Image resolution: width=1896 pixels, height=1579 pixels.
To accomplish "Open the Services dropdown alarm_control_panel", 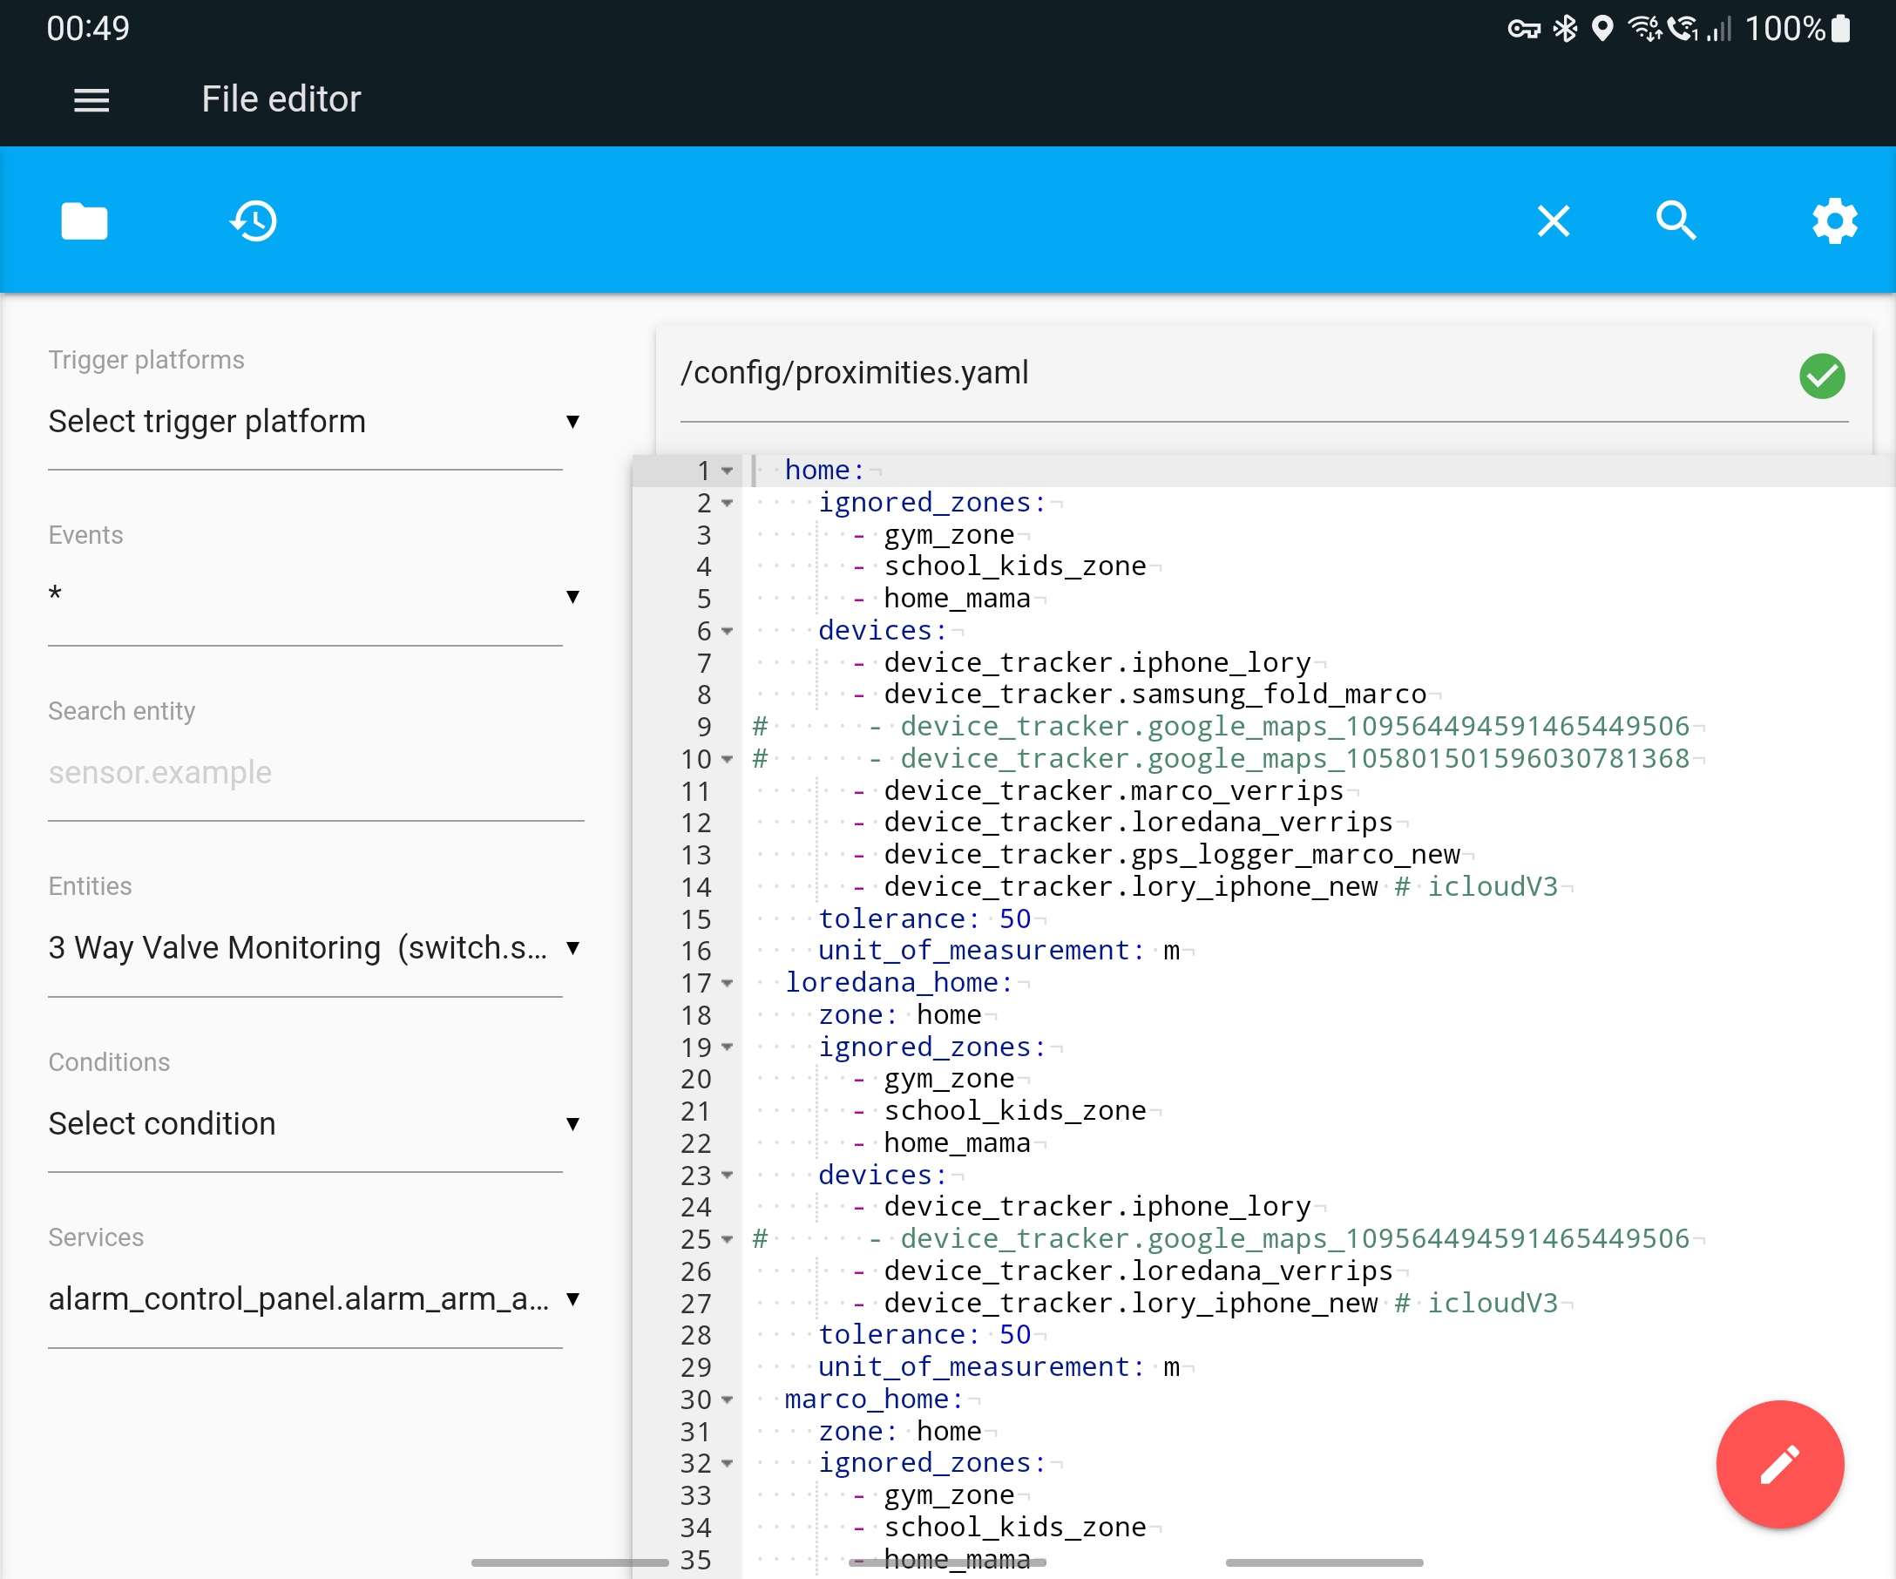I will (314, 1299).
